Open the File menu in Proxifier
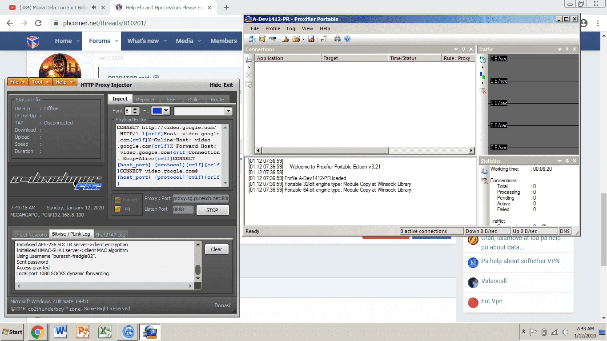 coord(255,28)
